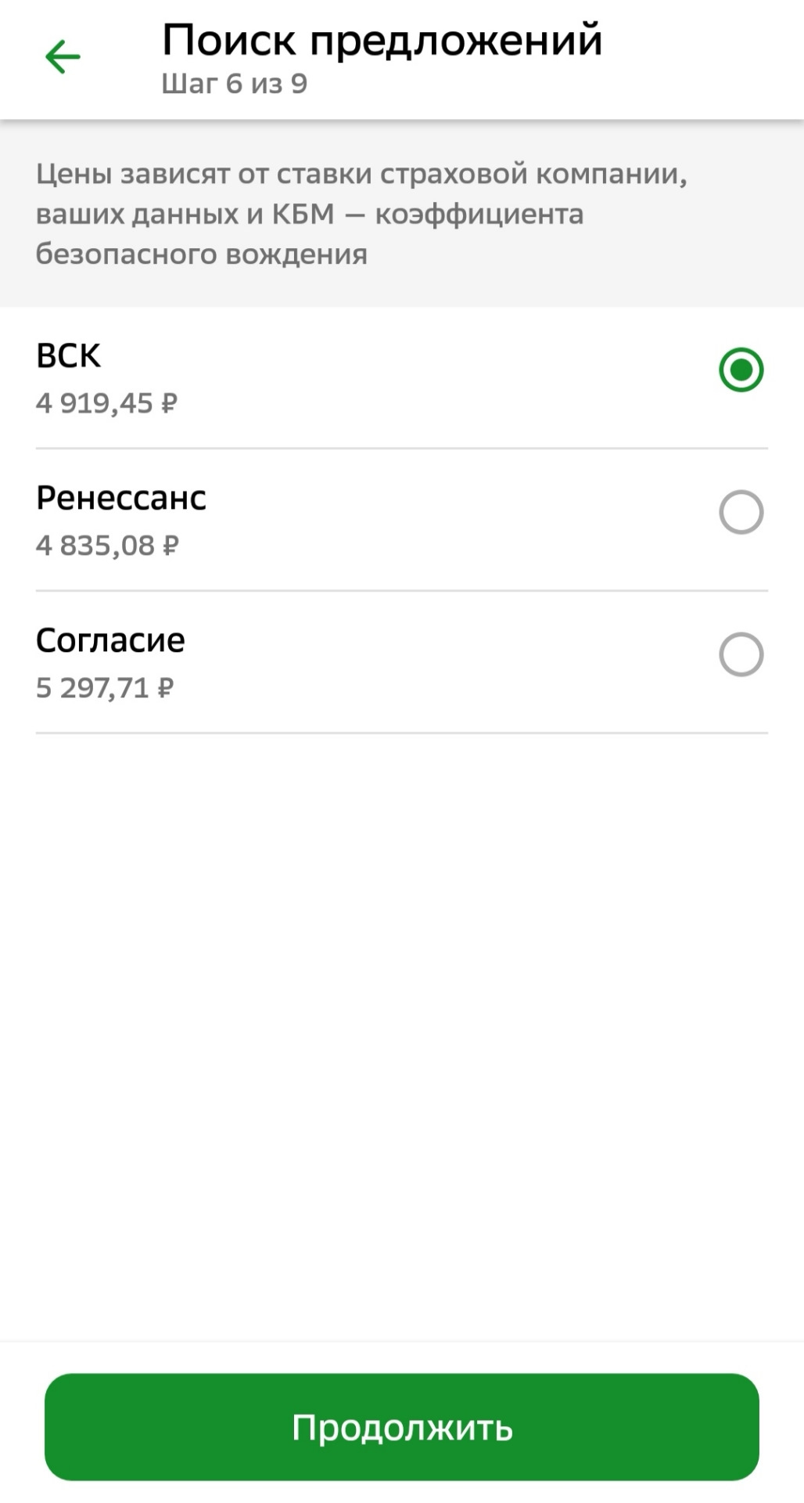Tap the Ренессанс company name
This screenshot has width=804, height=1503.
[121, 499]
